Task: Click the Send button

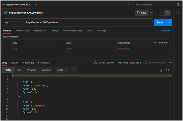Action: [x=160, y=22]
